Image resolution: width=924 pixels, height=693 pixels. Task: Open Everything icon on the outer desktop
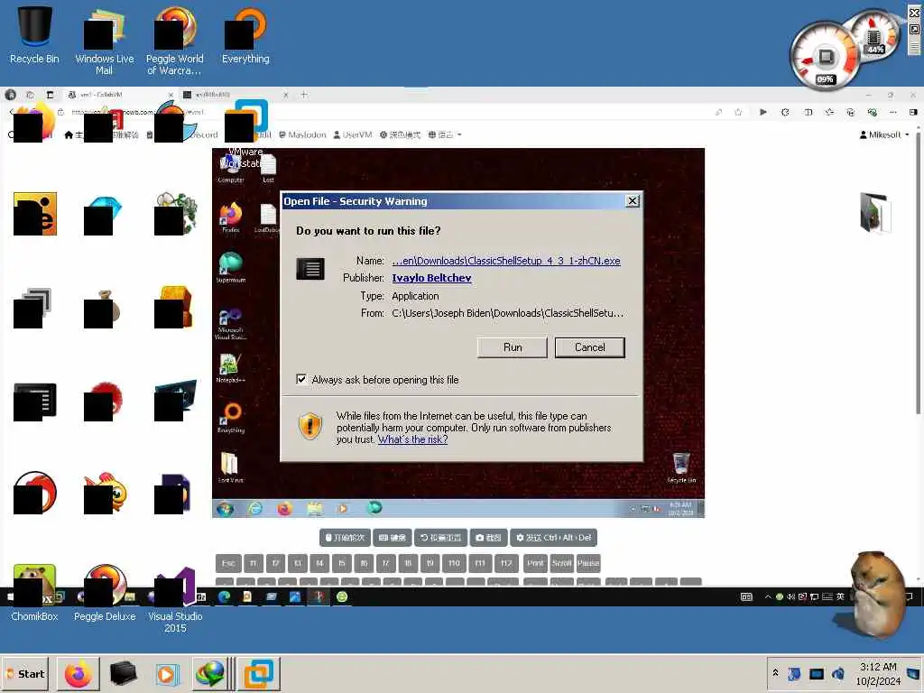click(x=245, y=34)
